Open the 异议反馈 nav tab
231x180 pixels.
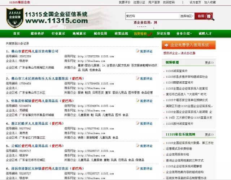click(163, 34)
